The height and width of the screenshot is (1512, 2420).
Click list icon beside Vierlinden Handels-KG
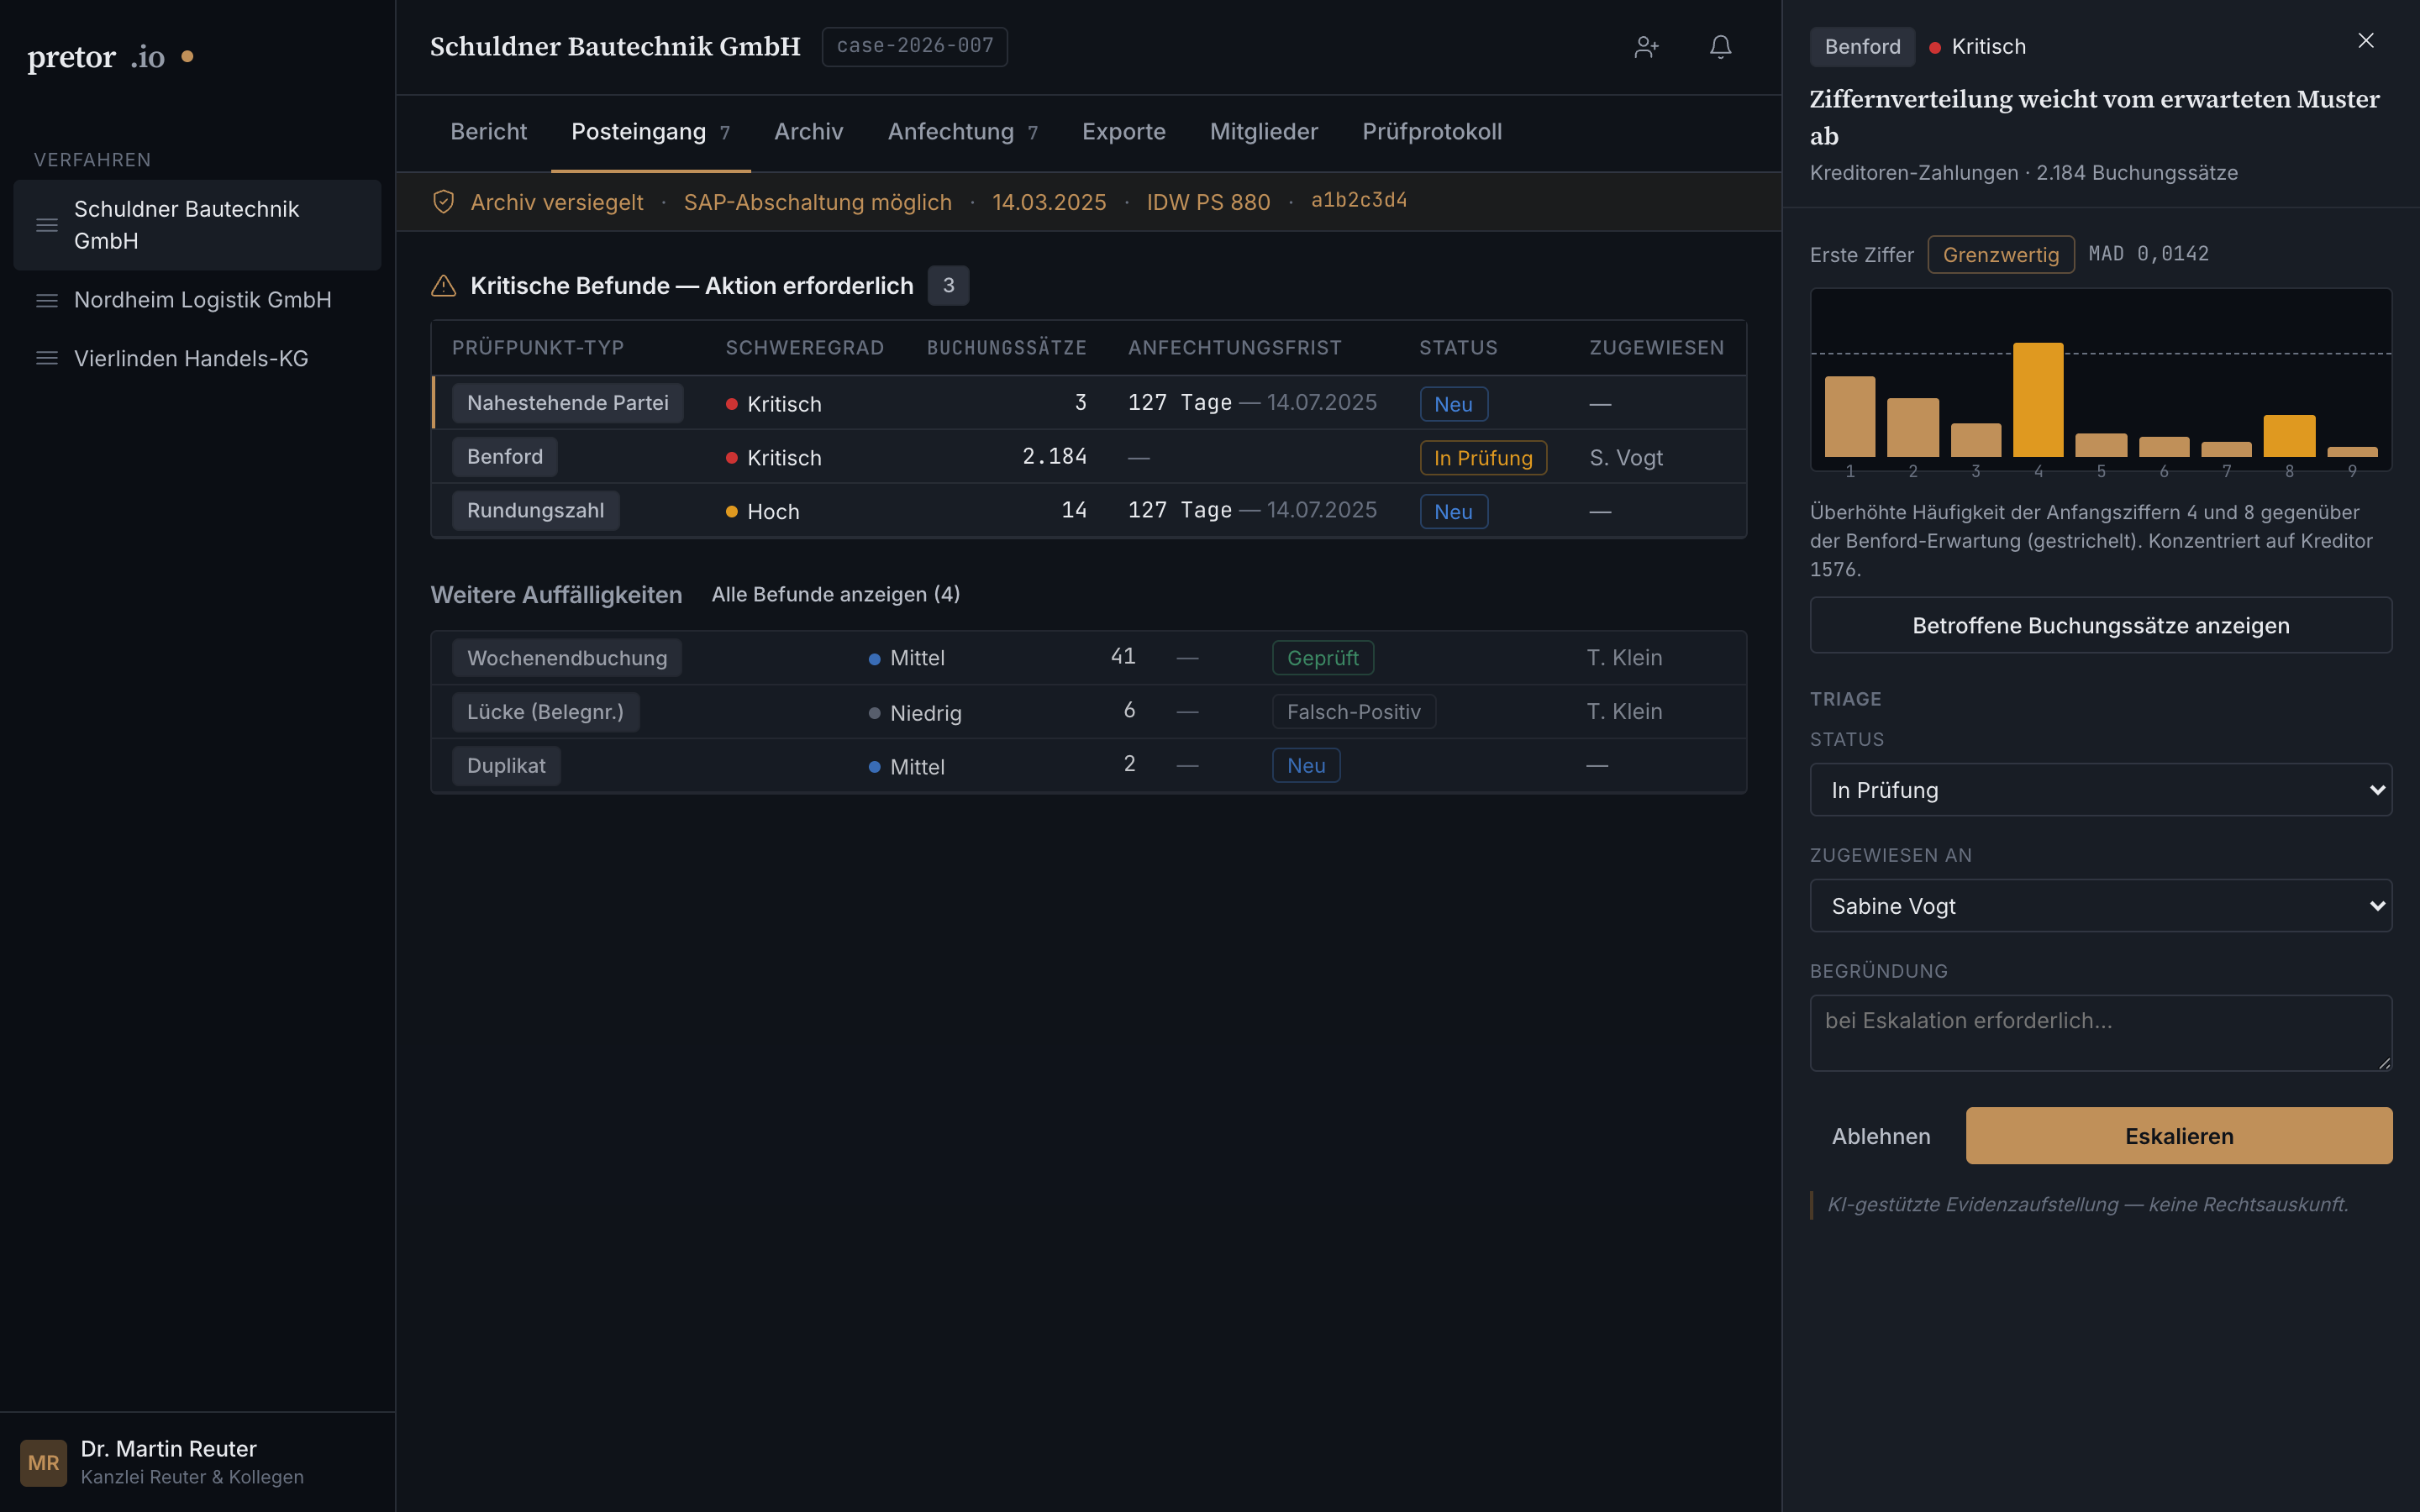click(47, 358)
